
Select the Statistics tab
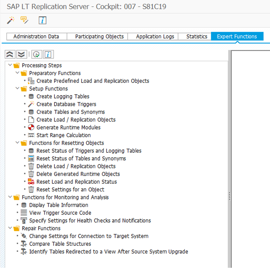[195, 37]
